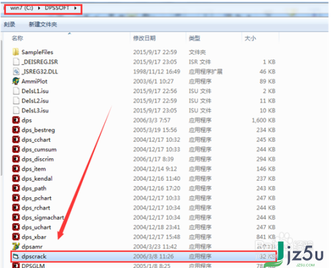Select the file name AmmiPlot
The height and width of the screenshot is (268, 332).
point(35,81)
